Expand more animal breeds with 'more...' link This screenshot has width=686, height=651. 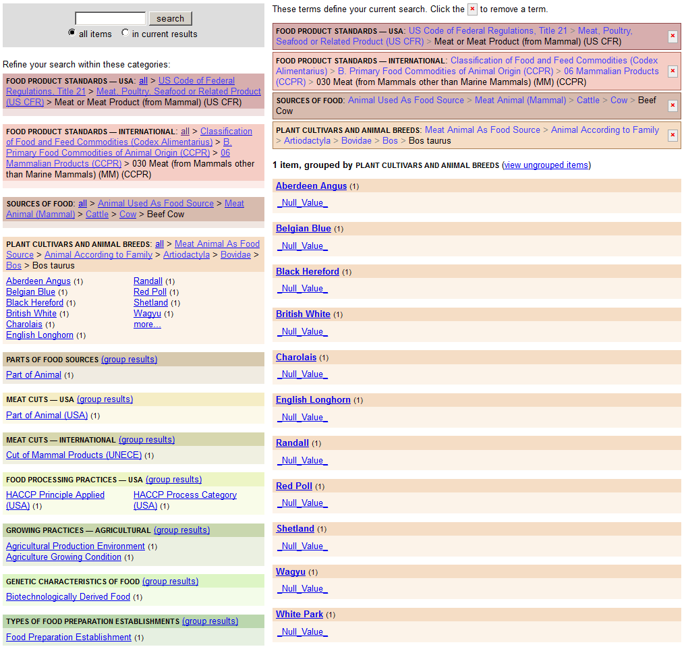pyautogui.click(x=147, y=324)
